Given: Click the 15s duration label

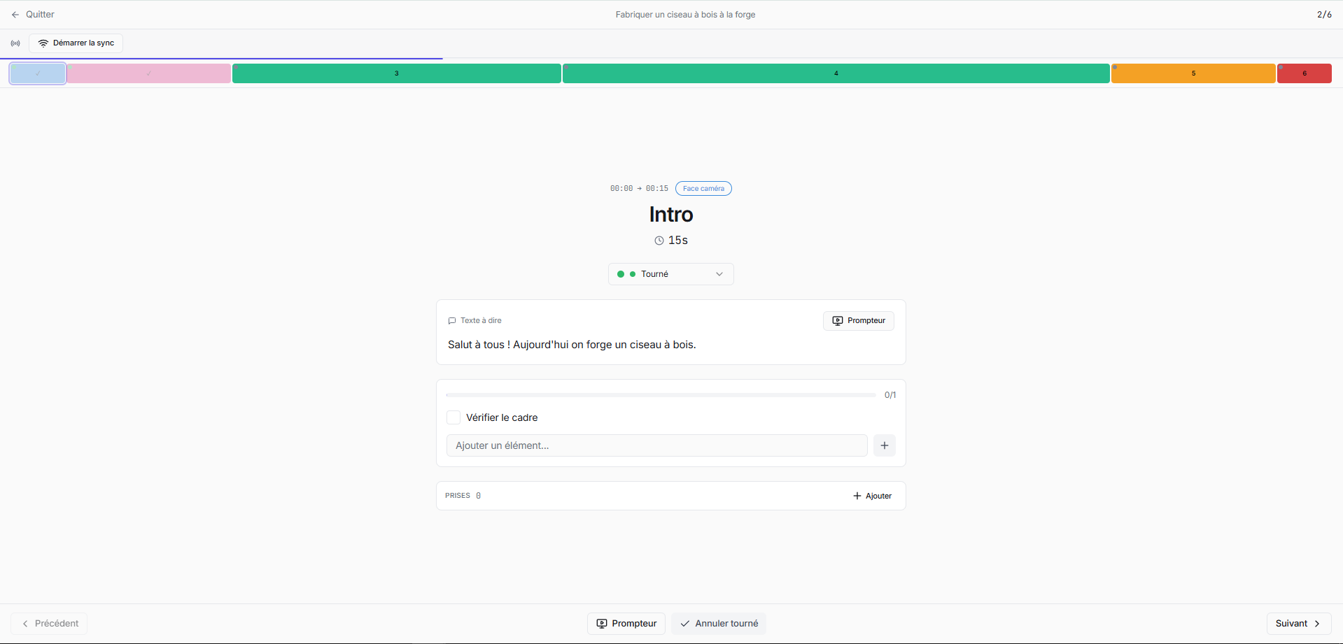Looking at the screenshot, I should [x=671, y=241].
